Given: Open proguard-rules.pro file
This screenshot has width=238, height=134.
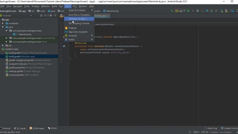Looking at the screenshot, I should [29, 64].
